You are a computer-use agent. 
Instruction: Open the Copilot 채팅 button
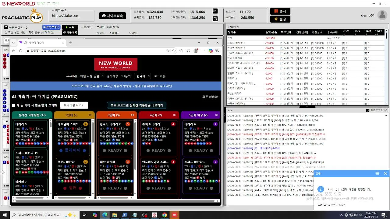pos(214,50)
